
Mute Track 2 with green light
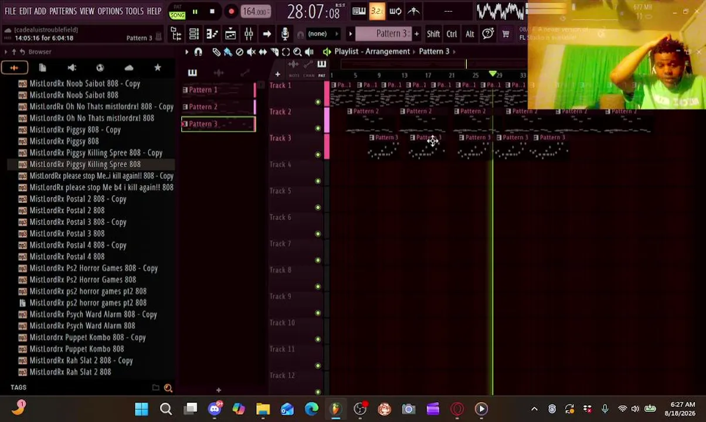click(318, 128)
